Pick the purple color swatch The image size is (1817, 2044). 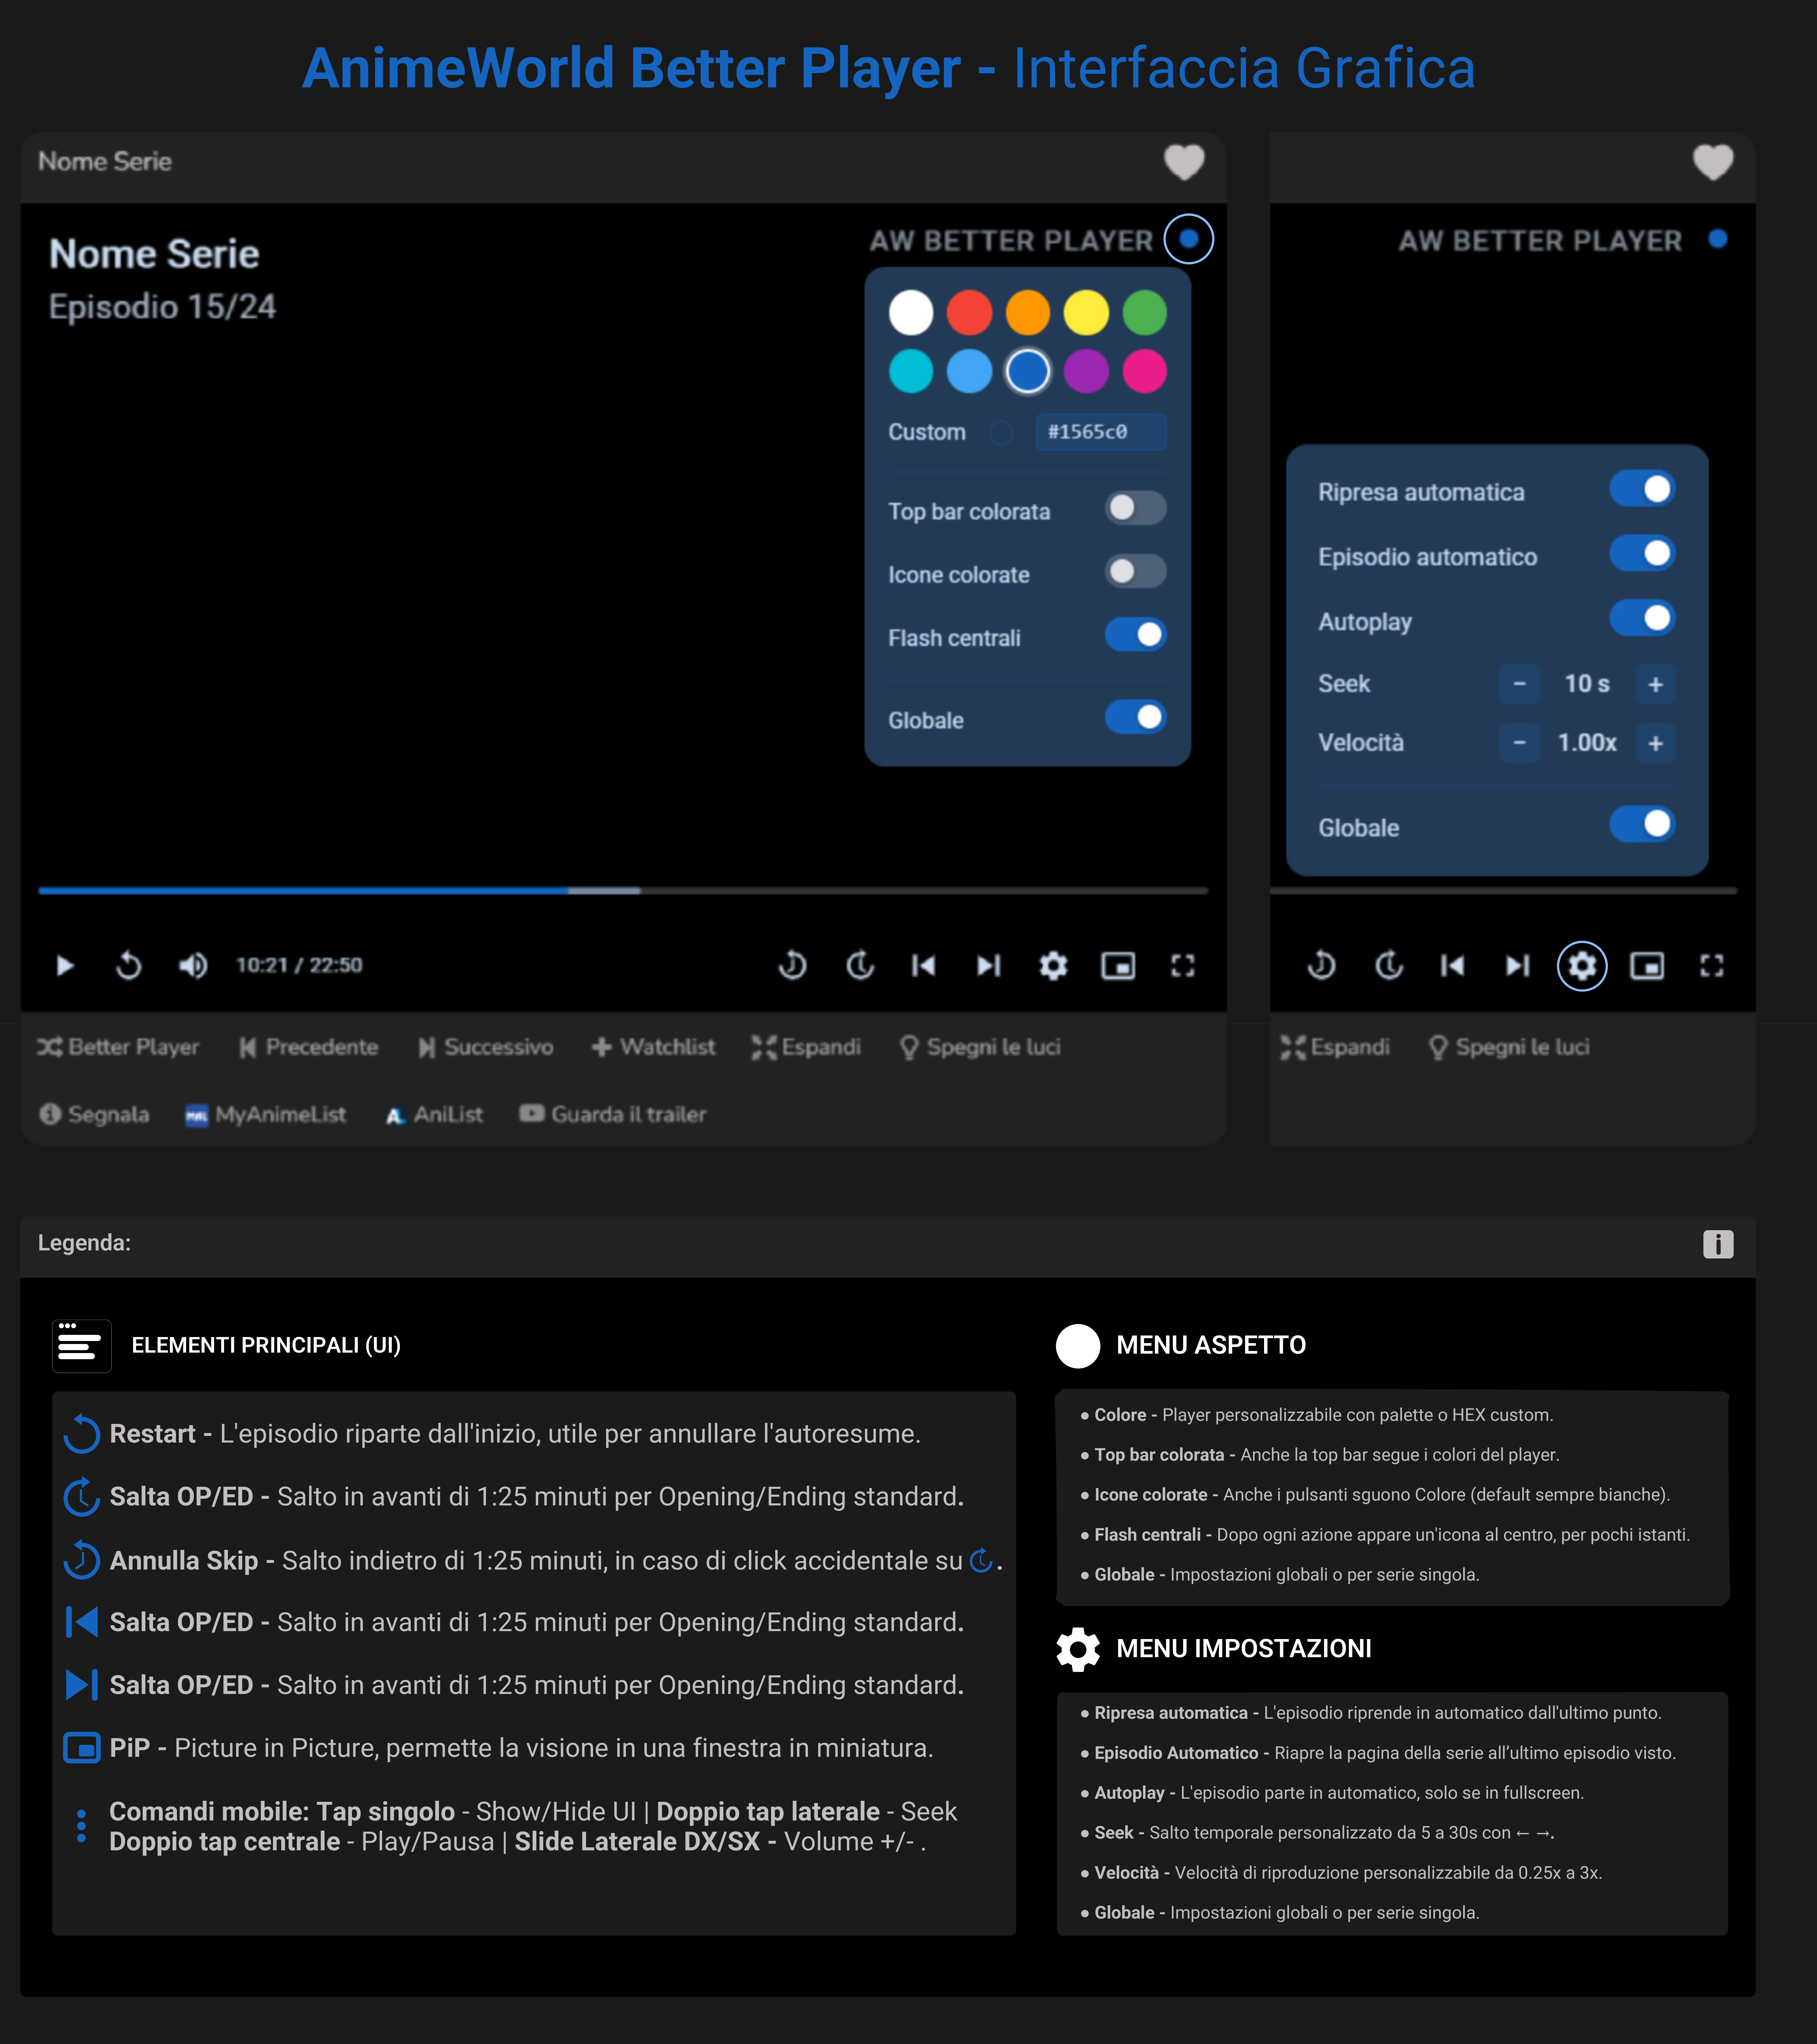point(1086,371)
